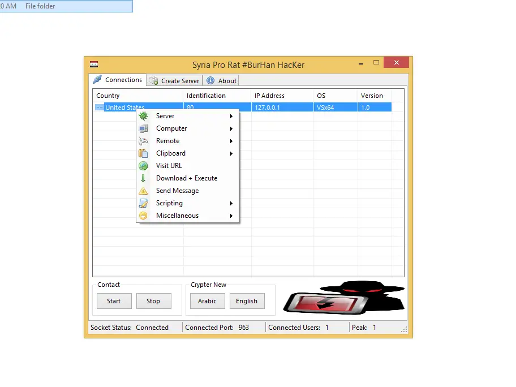Choose the English button in Crypter New
The height and width of the screenshot is (387, 516).
click(247, 301)
